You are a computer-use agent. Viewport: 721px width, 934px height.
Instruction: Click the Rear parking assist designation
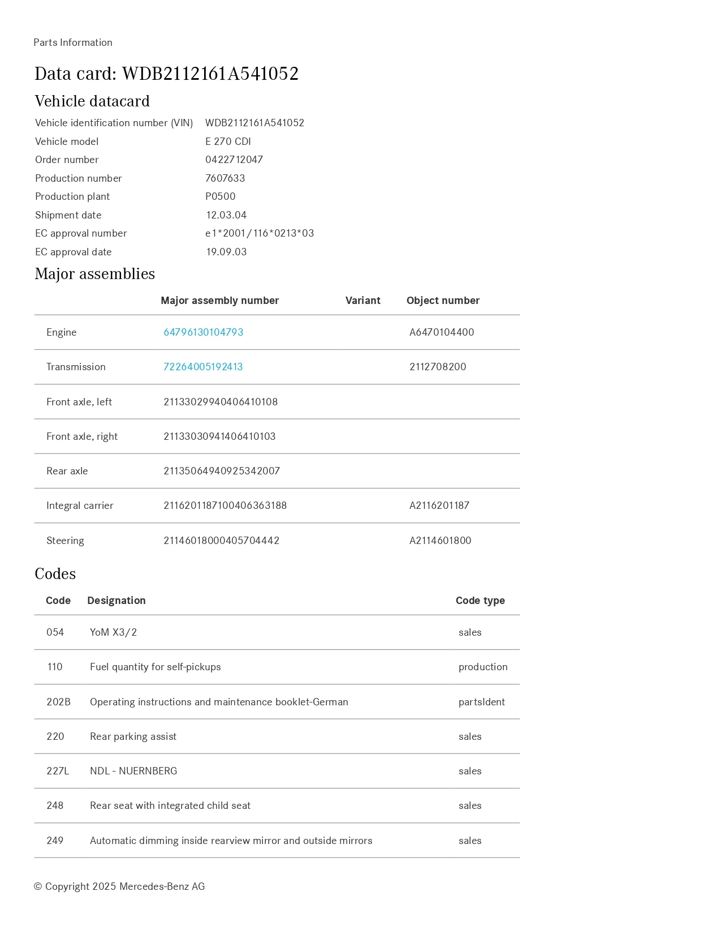pyautogui.click(x=133, y=736)
